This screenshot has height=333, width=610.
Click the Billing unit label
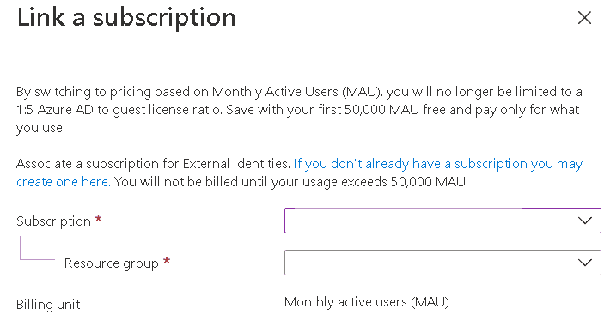(48, 304)
